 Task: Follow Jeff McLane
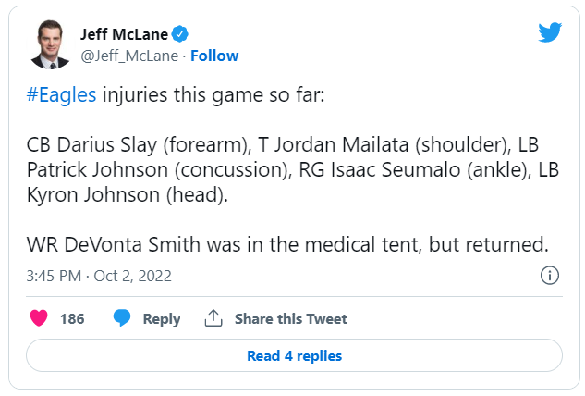(x=214, y=56)
